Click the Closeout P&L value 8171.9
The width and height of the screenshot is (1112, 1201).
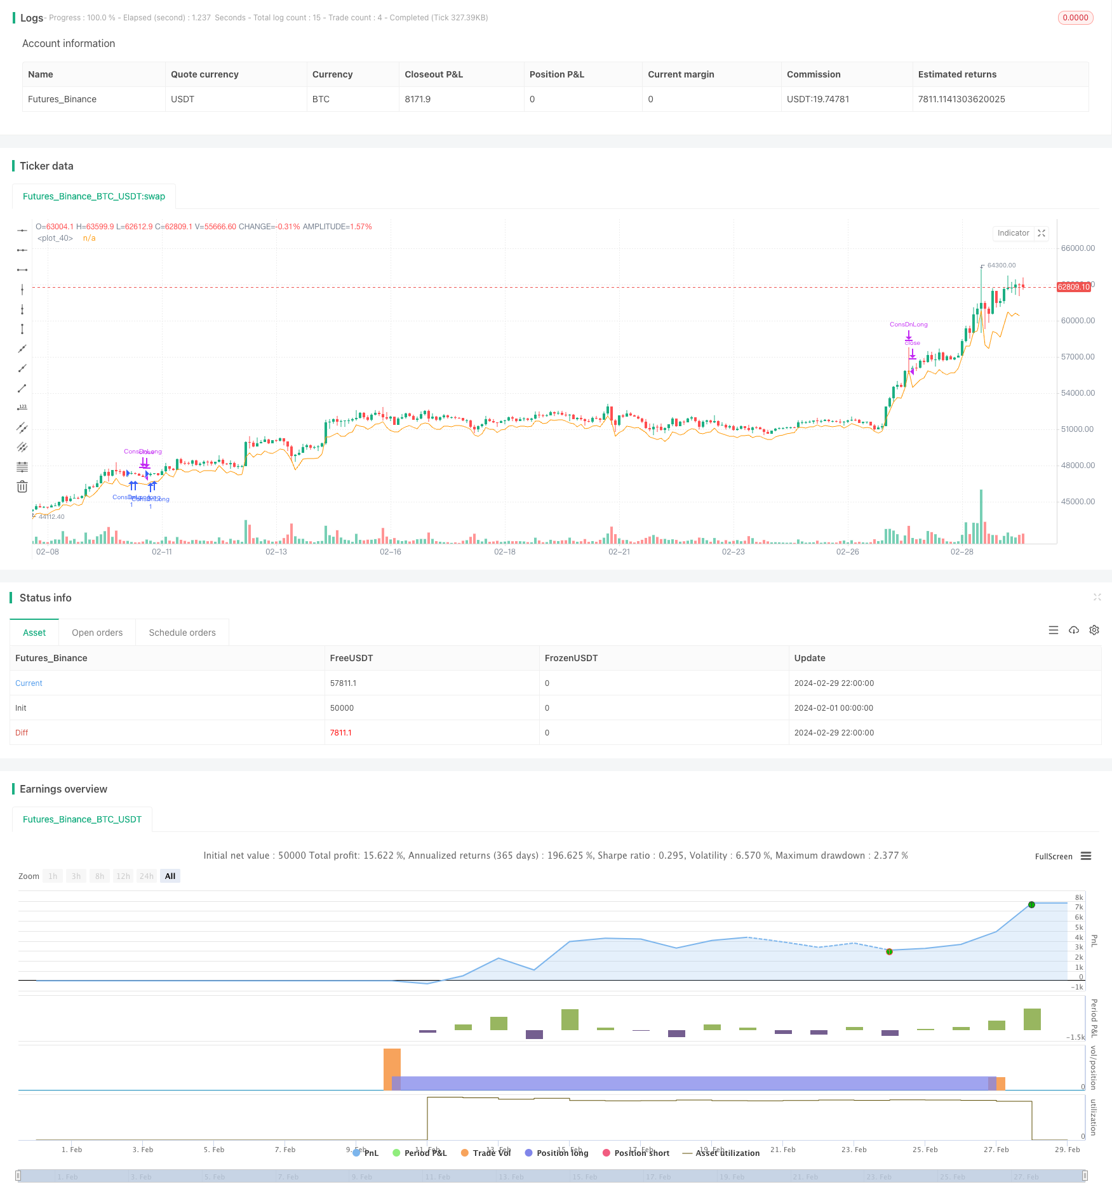(x=418, y=99)
